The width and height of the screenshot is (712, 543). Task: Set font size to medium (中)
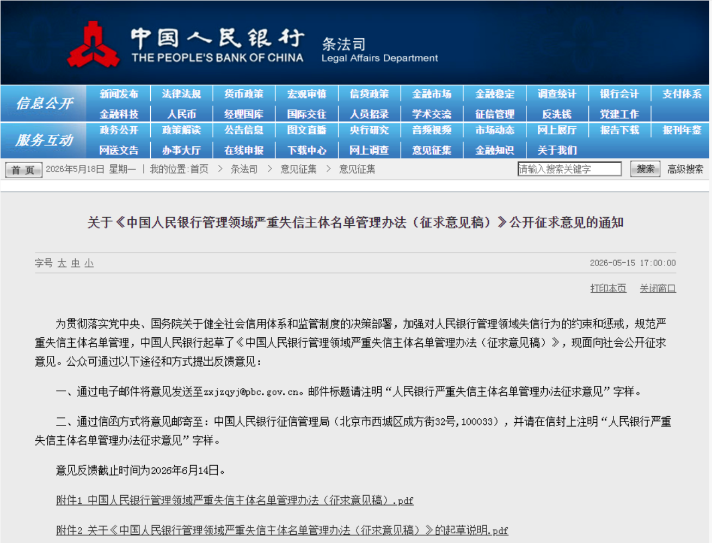tap(75, 263)
